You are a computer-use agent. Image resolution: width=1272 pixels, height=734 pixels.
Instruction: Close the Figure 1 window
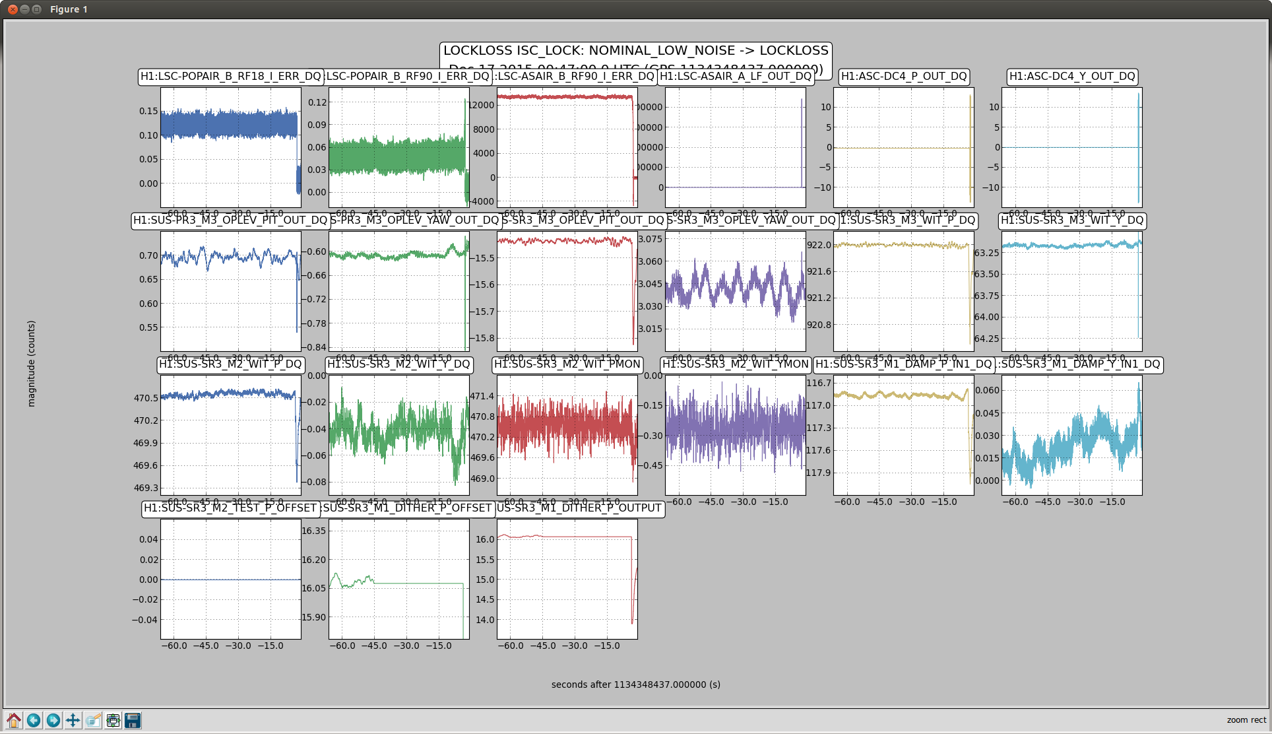pos(13,9)
